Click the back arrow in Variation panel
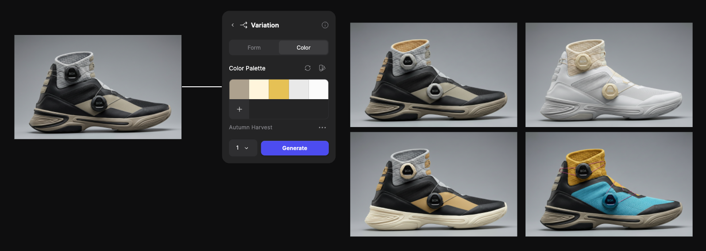The width and height of the screenshot is (706, 251). (233, 25)
